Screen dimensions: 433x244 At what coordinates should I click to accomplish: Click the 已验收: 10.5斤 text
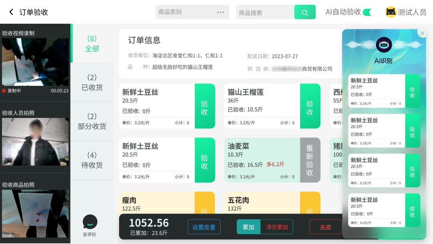[245, 110]
